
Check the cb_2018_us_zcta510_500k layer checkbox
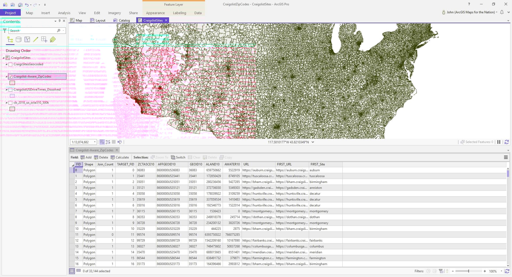coord(11,103)
